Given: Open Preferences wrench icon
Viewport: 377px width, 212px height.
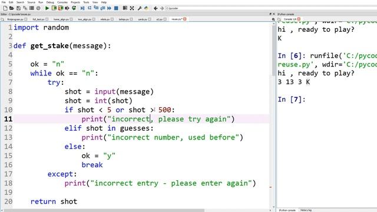Looking at the screenshot, I should tap(140, 8).
